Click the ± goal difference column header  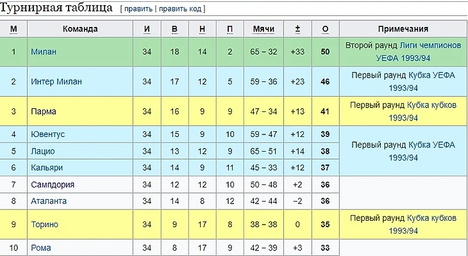coord(297,29)
